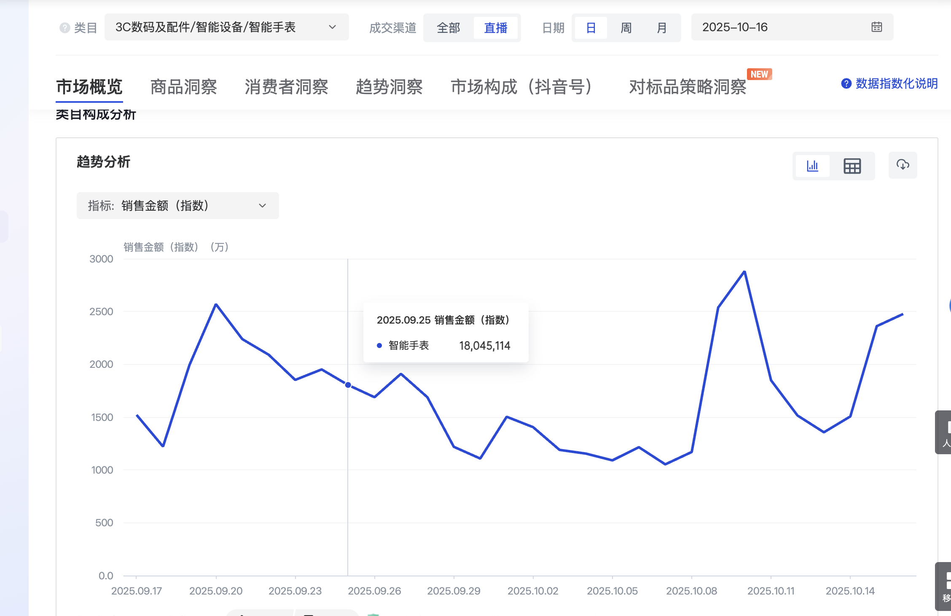Open the 类目 category dropdown
Screen dimensions: 951x616
tap(226, 27)
